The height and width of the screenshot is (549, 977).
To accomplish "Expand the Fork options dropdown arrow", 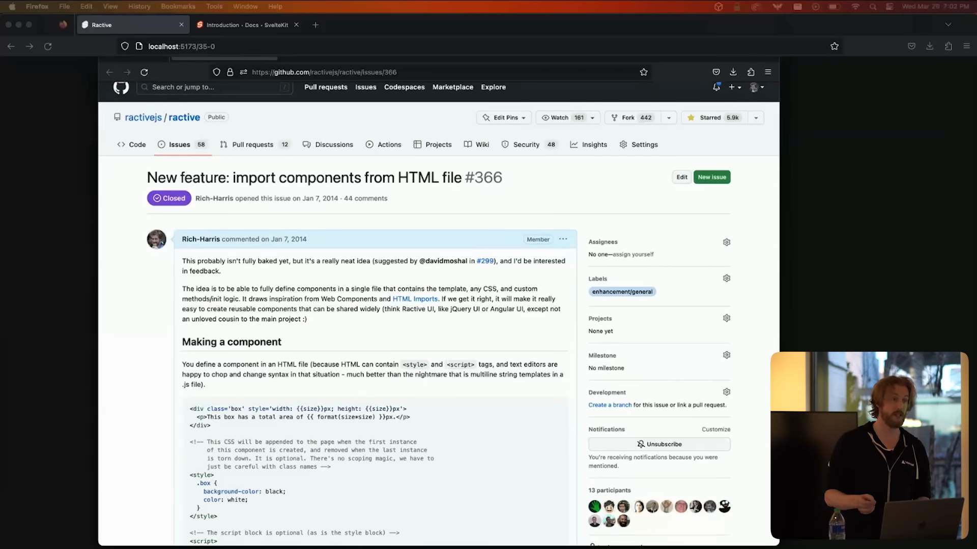I will pyautogui.click(x=669, y=117).
